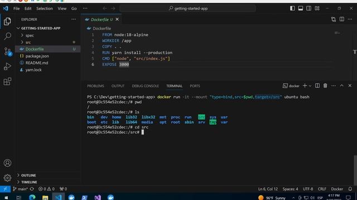Expand the OUTLINE section

tap(48, 176)
